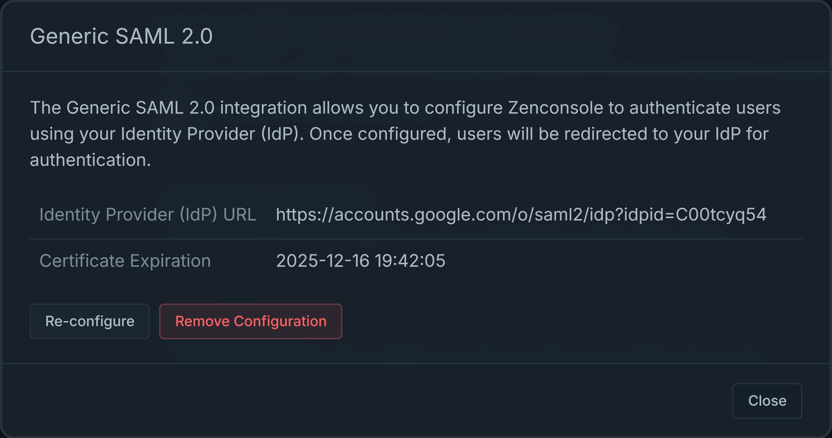Click "saml2" in the IdP URL path

click(558, 215)
